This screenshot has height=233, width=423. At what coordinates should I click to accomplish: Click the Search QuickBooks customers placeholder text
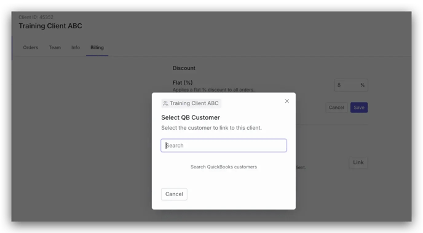coord(224,167)
